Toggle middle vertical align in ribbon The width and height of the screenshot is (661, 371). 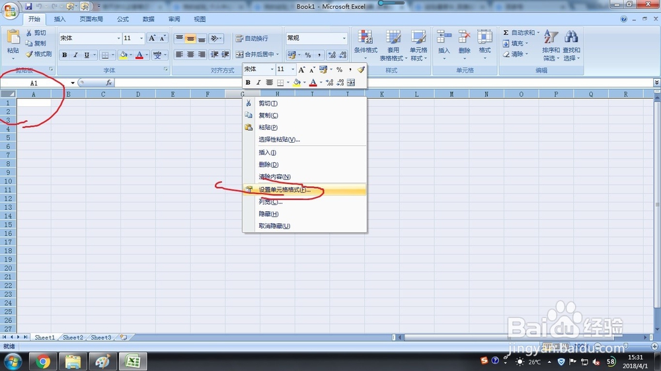tap(190, 39)
